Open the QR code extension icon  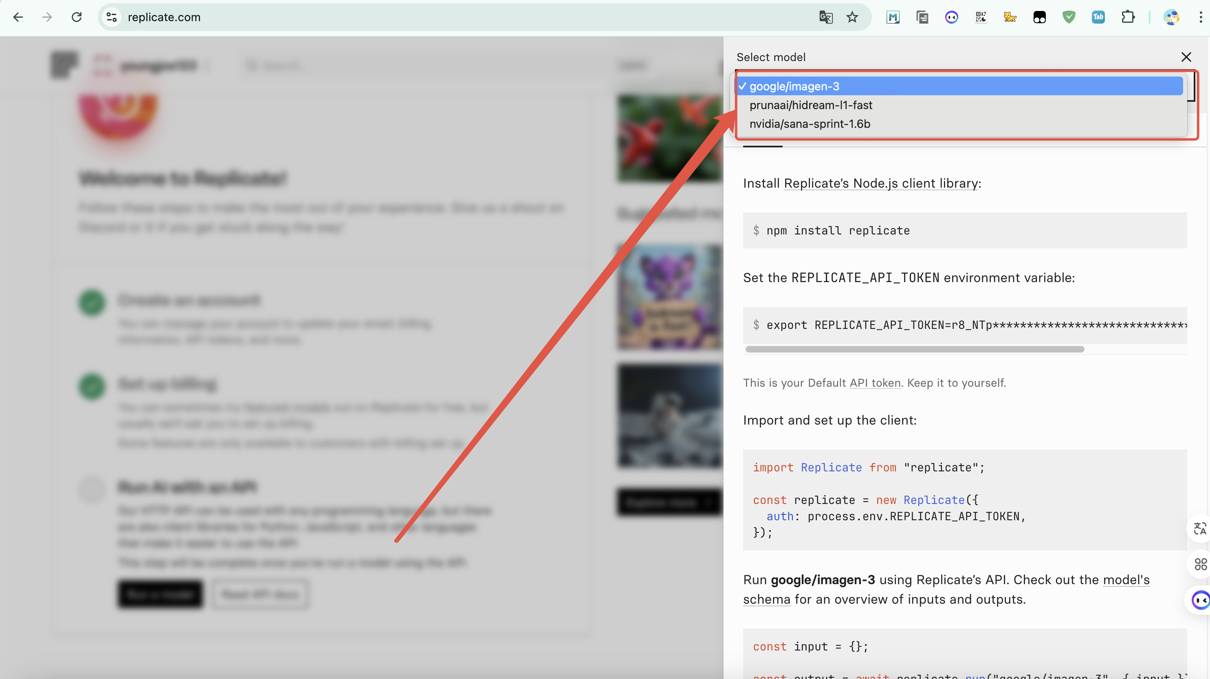coord(981,18)
